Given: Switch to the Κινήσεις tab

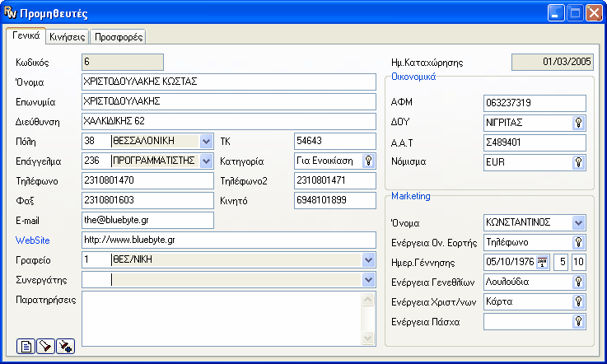Looking at the screenshot, I should (x=68, y=37).
